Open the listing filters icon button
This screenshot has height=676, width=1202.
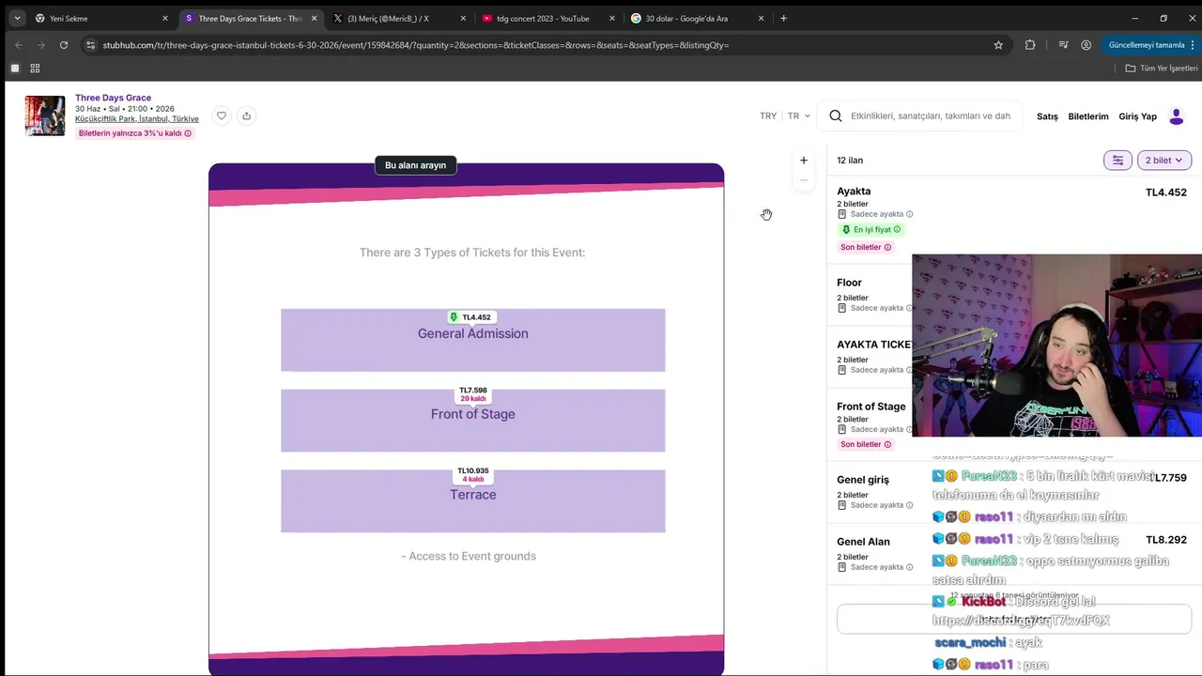click(x=1117, y=161)
